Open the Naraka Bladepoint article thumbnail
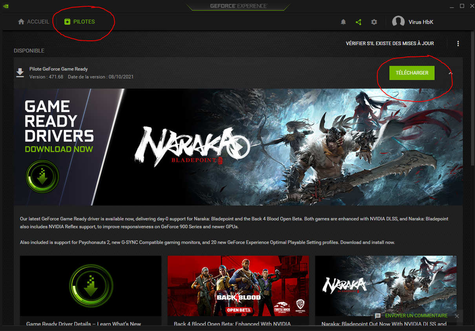This screenshot has height=331, width=475. coord(385,286)
